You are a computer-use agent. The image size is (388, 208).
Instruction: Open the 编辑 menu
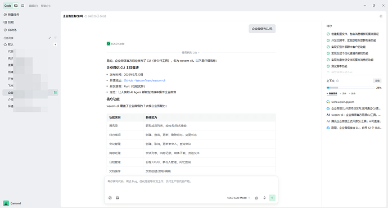[x=33, y=6]
